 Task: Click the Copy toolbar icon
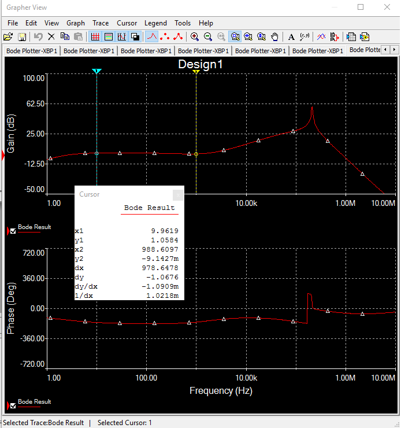65,36
